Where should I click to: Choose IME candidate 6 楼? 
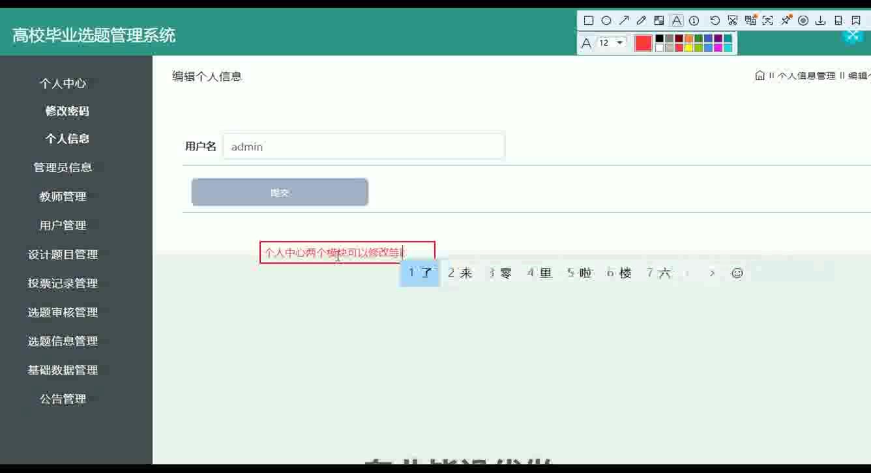(x=619, y=273)
